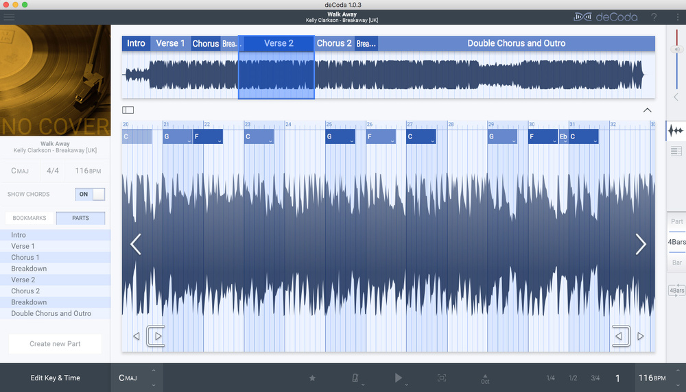Click Double Chorus and Outro section header
The width and height of the screenshot is (686, 392).
click(x=517, y=43)
